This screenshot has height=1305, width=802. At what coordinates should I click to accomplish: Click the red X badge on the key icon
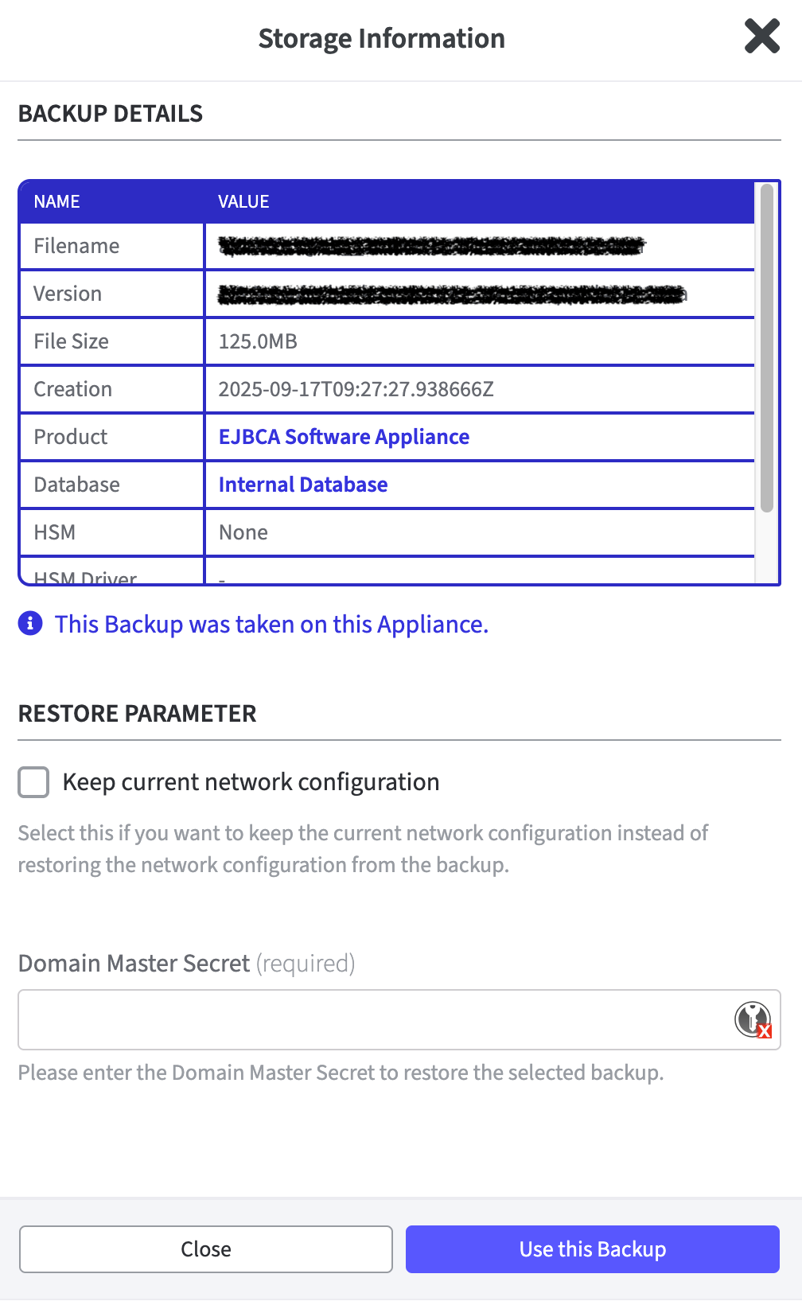coord(764,1032)
